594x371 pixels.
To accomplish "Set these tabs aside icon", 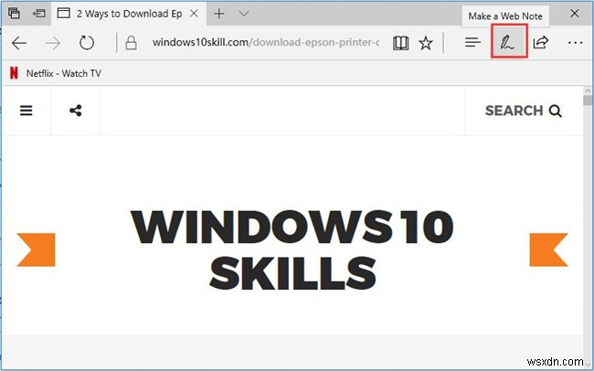I will pos(38,14).
